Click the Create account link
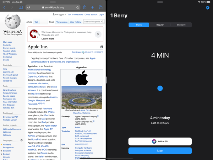 pyautogui.click(x=91, y=15)
